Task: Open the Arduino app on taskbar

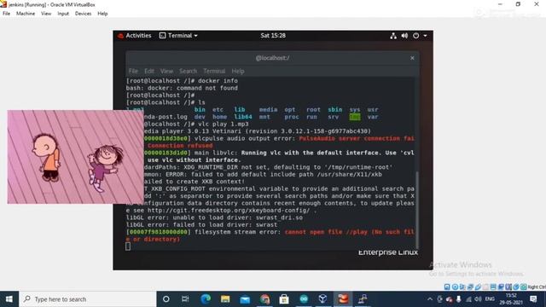Action: tap(304, 299)
